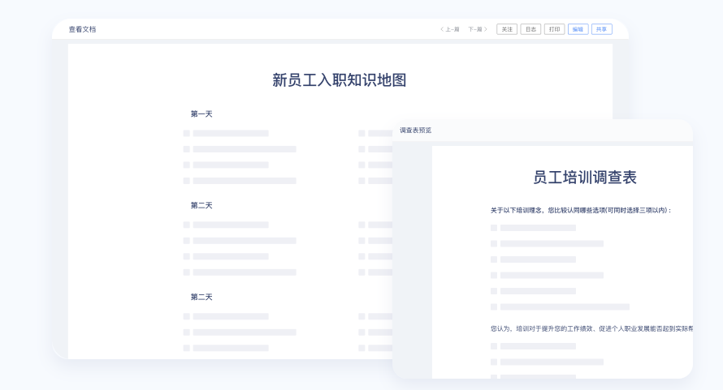
Task: Open the 日志 log button
Action: 530,29
